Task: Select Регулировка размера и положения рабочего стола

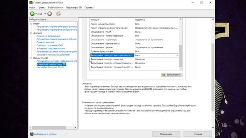Action: point(57,52)
